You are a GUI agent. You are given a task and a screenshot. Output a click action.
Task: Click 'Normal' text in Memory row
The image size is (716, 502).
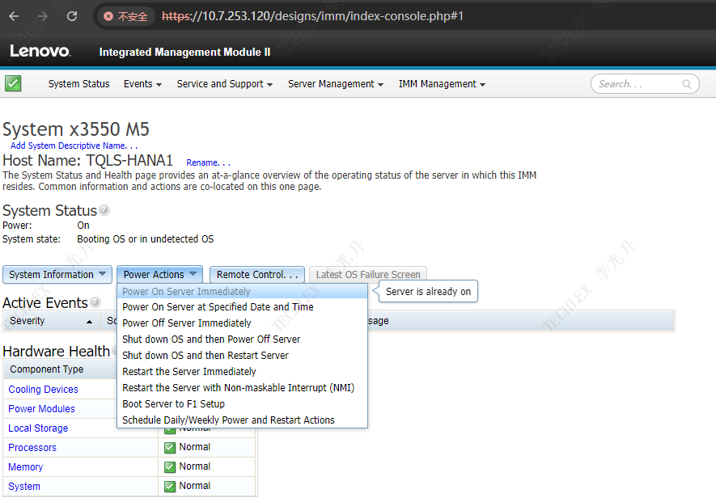tap(194, 466)
